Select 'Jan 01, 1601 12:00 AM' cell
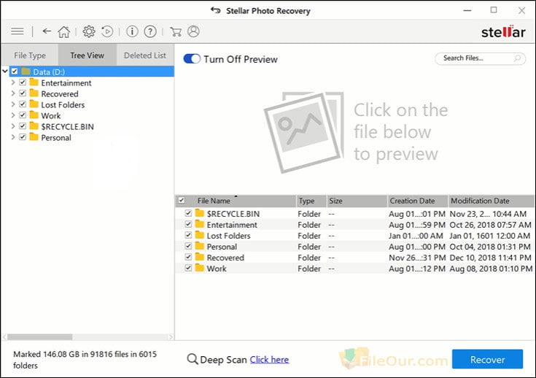Image resolution: width=536 pixels, height=378 pixels. [489, 236]
